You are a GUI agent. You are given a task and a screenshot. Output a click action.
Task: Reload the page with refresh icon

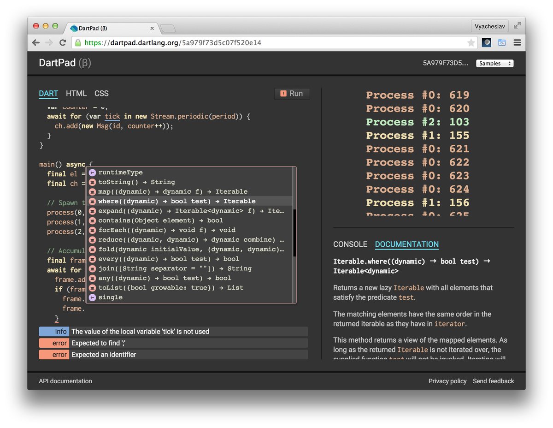63,42
